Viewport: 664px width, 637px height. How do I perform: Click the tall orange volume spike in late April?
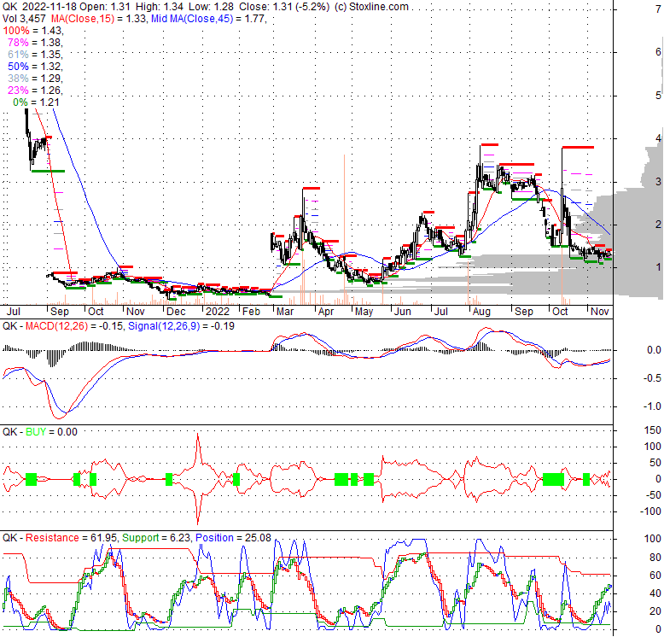pyautogui.click(x=344, y=229)
